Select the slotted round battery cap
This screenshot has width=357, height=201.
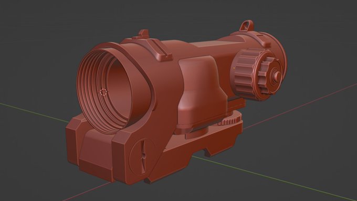coord(142,157)
